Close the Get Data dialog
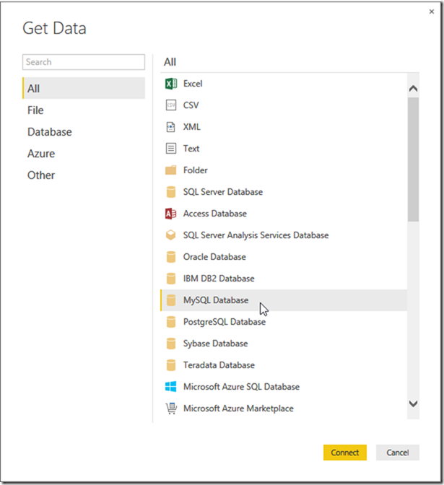444x485 pixels. click(432, 12)
